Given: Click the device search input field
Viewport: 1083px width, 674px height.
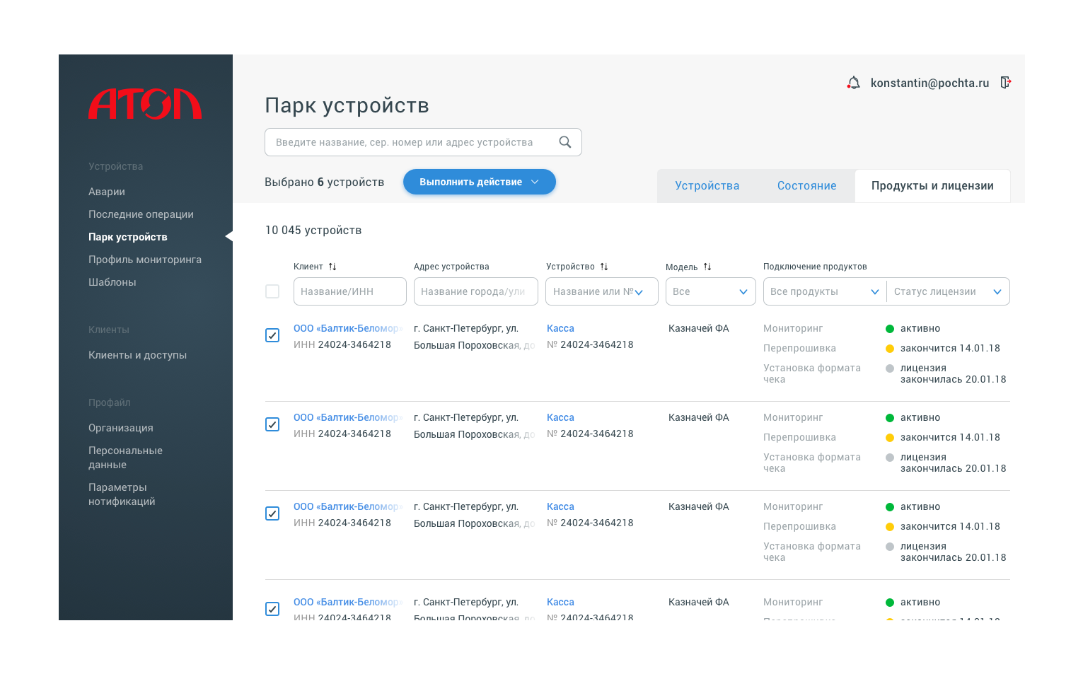Looking at the screenshot, I should pos(423,142).
